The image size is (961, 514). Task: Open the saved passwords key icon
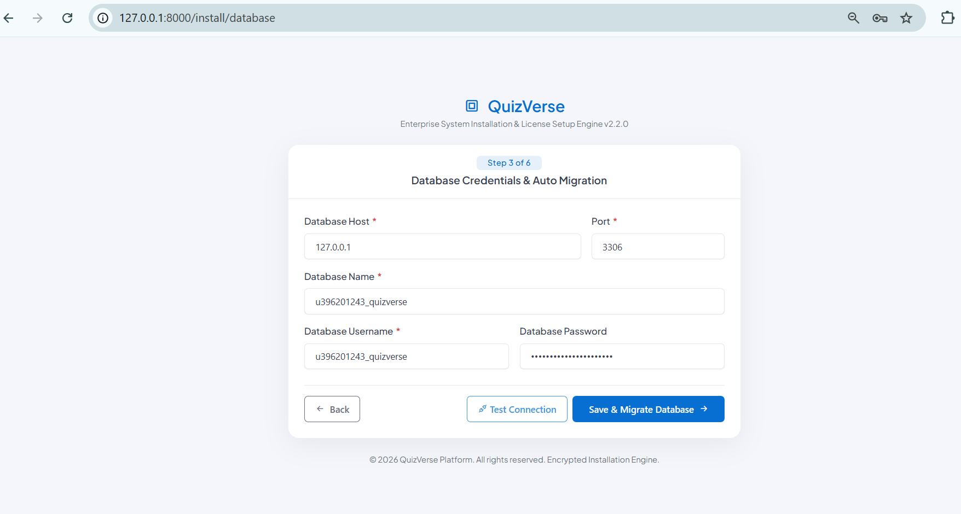click(879, 18)
